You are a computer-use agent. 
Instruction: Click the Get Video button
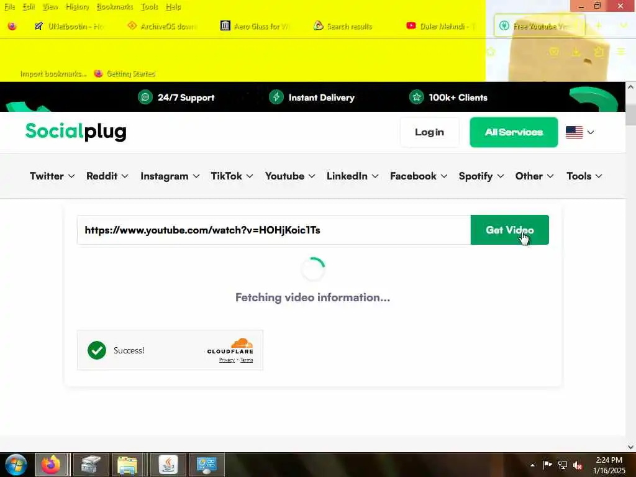(x=509, y=230)
